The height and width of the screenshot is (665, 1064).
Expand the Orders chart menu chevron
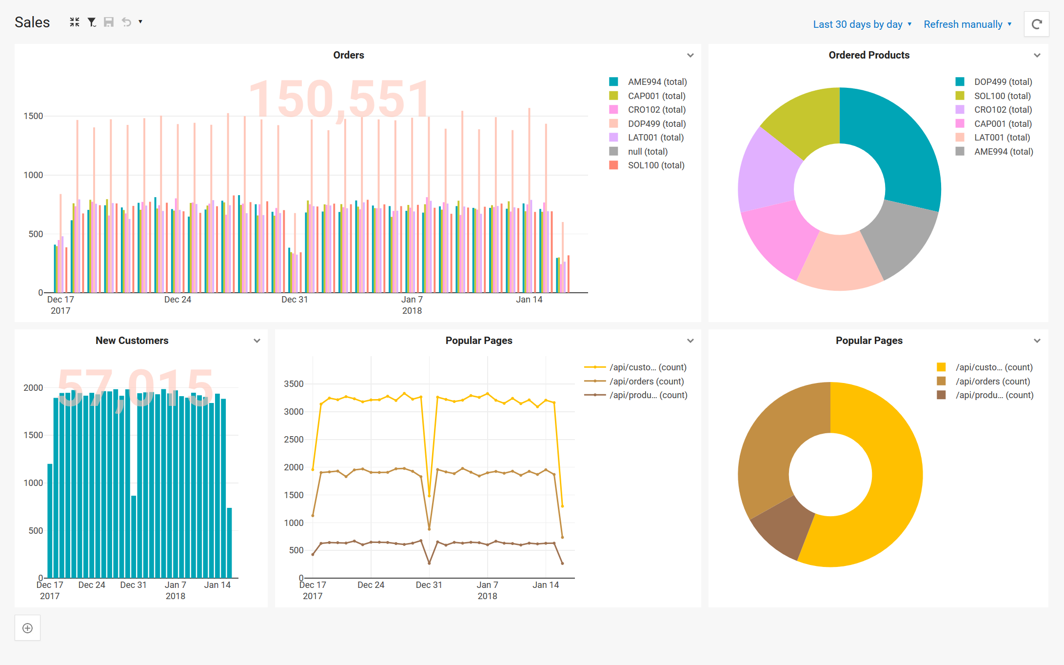(x=690, y=55)
